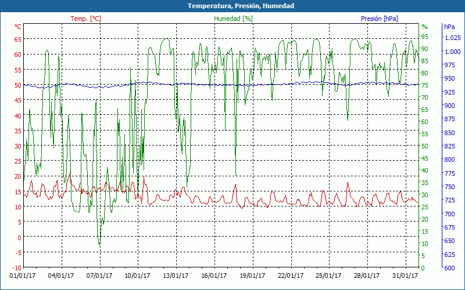This screenshot has width=465, height=290.
Task: Select the blue 'Presión [hPa]' legend label
Action: pyautogui.click(x=380, y=19)
